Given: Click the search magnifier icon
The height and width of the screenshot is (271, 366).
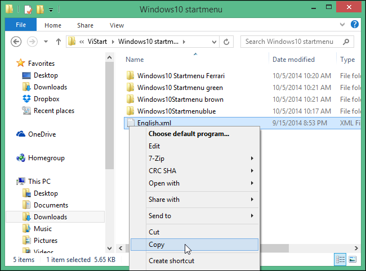Looking at the screenshot, I should (346, 42).
